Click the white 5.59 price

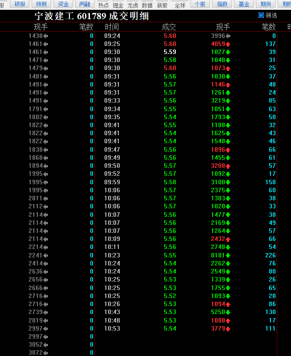click(170, 52)
